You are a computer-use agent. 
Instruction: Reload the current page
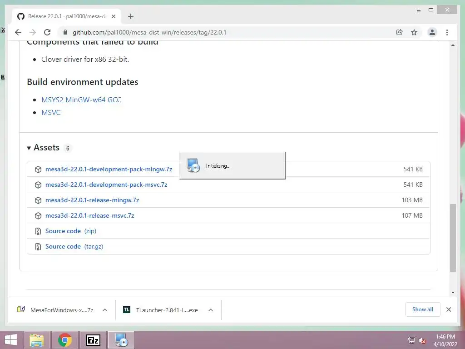click(47, 32)
